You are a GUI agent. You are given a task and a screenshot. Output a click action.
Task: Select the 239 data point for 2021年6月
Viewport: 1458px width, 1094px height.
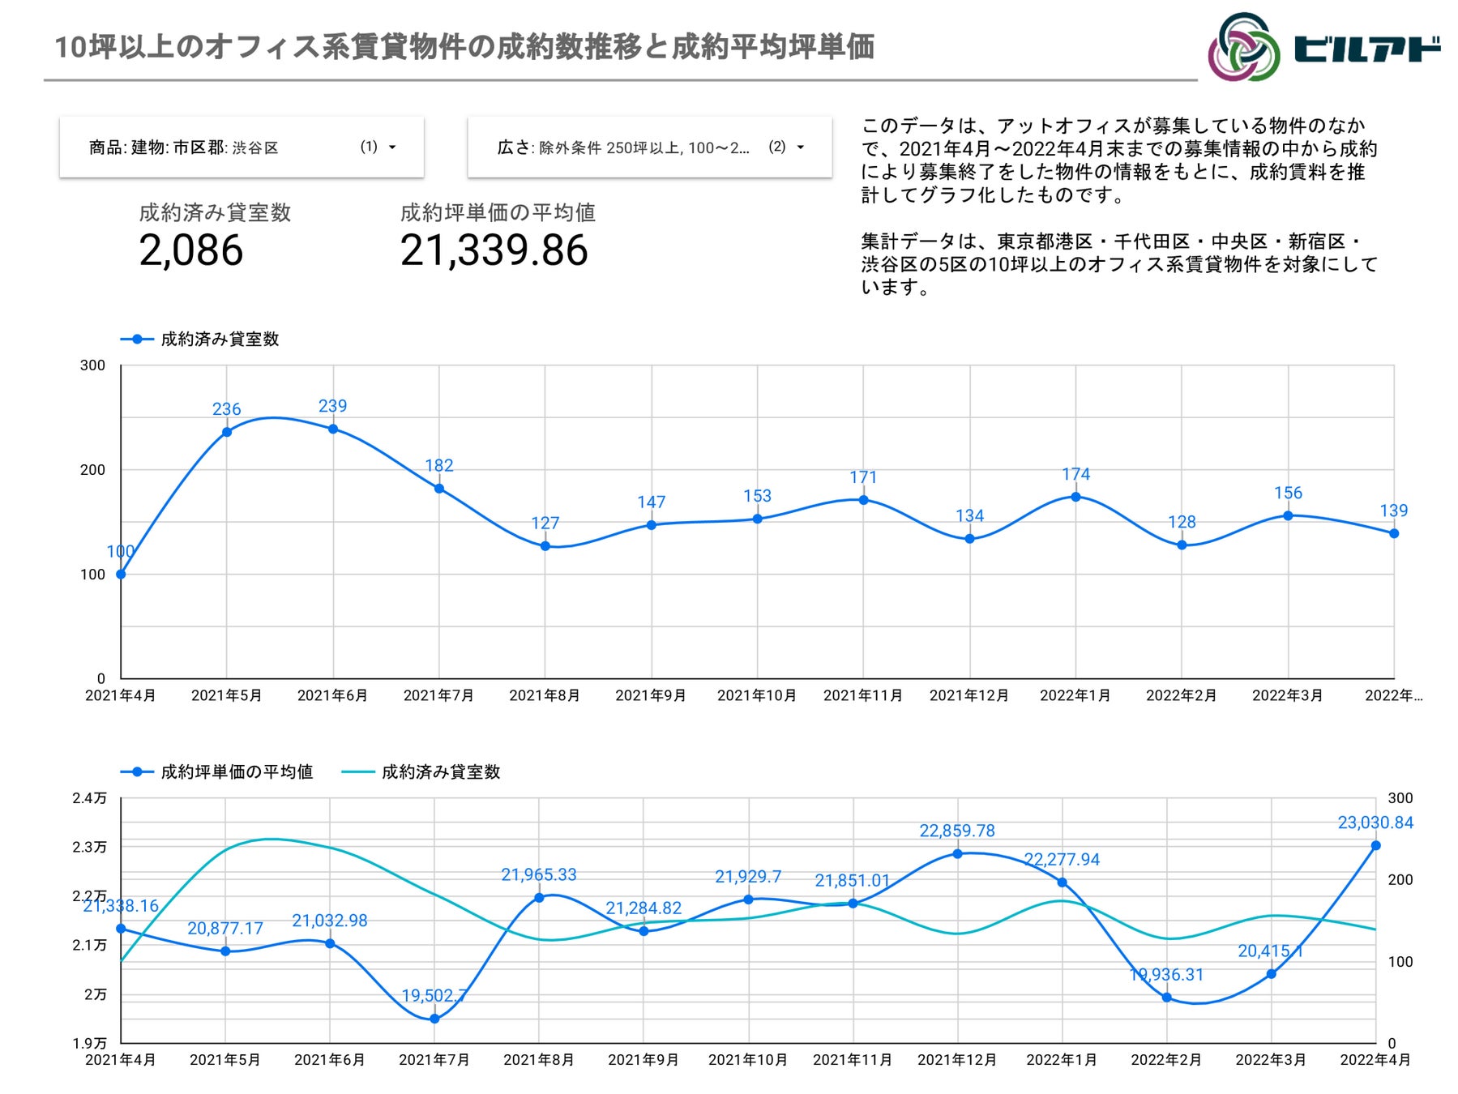(x=333, y=429)
